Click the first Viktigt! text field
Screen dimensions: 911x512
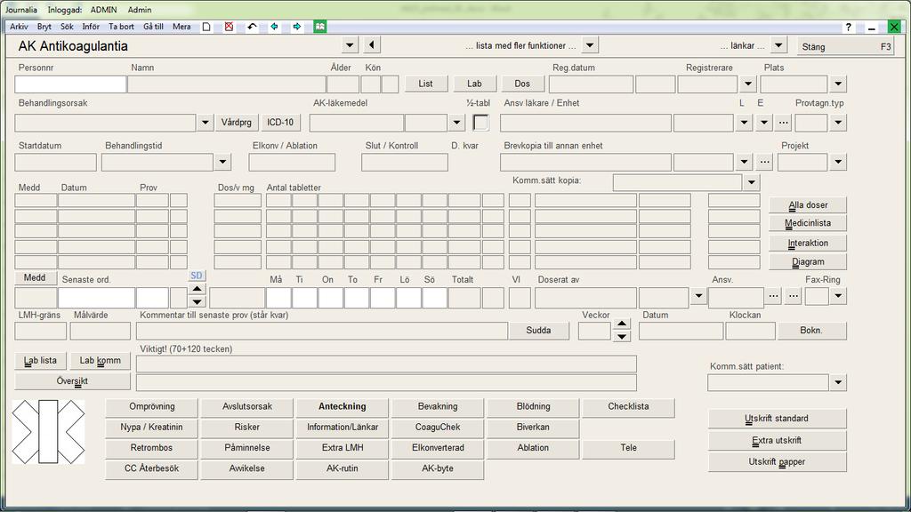point(386,364)
